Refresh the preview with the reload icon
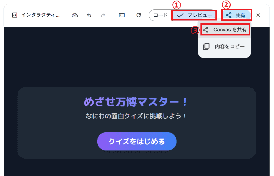This screenshot has height=176, width=274. pyautogui.click(x=139, y=15)
